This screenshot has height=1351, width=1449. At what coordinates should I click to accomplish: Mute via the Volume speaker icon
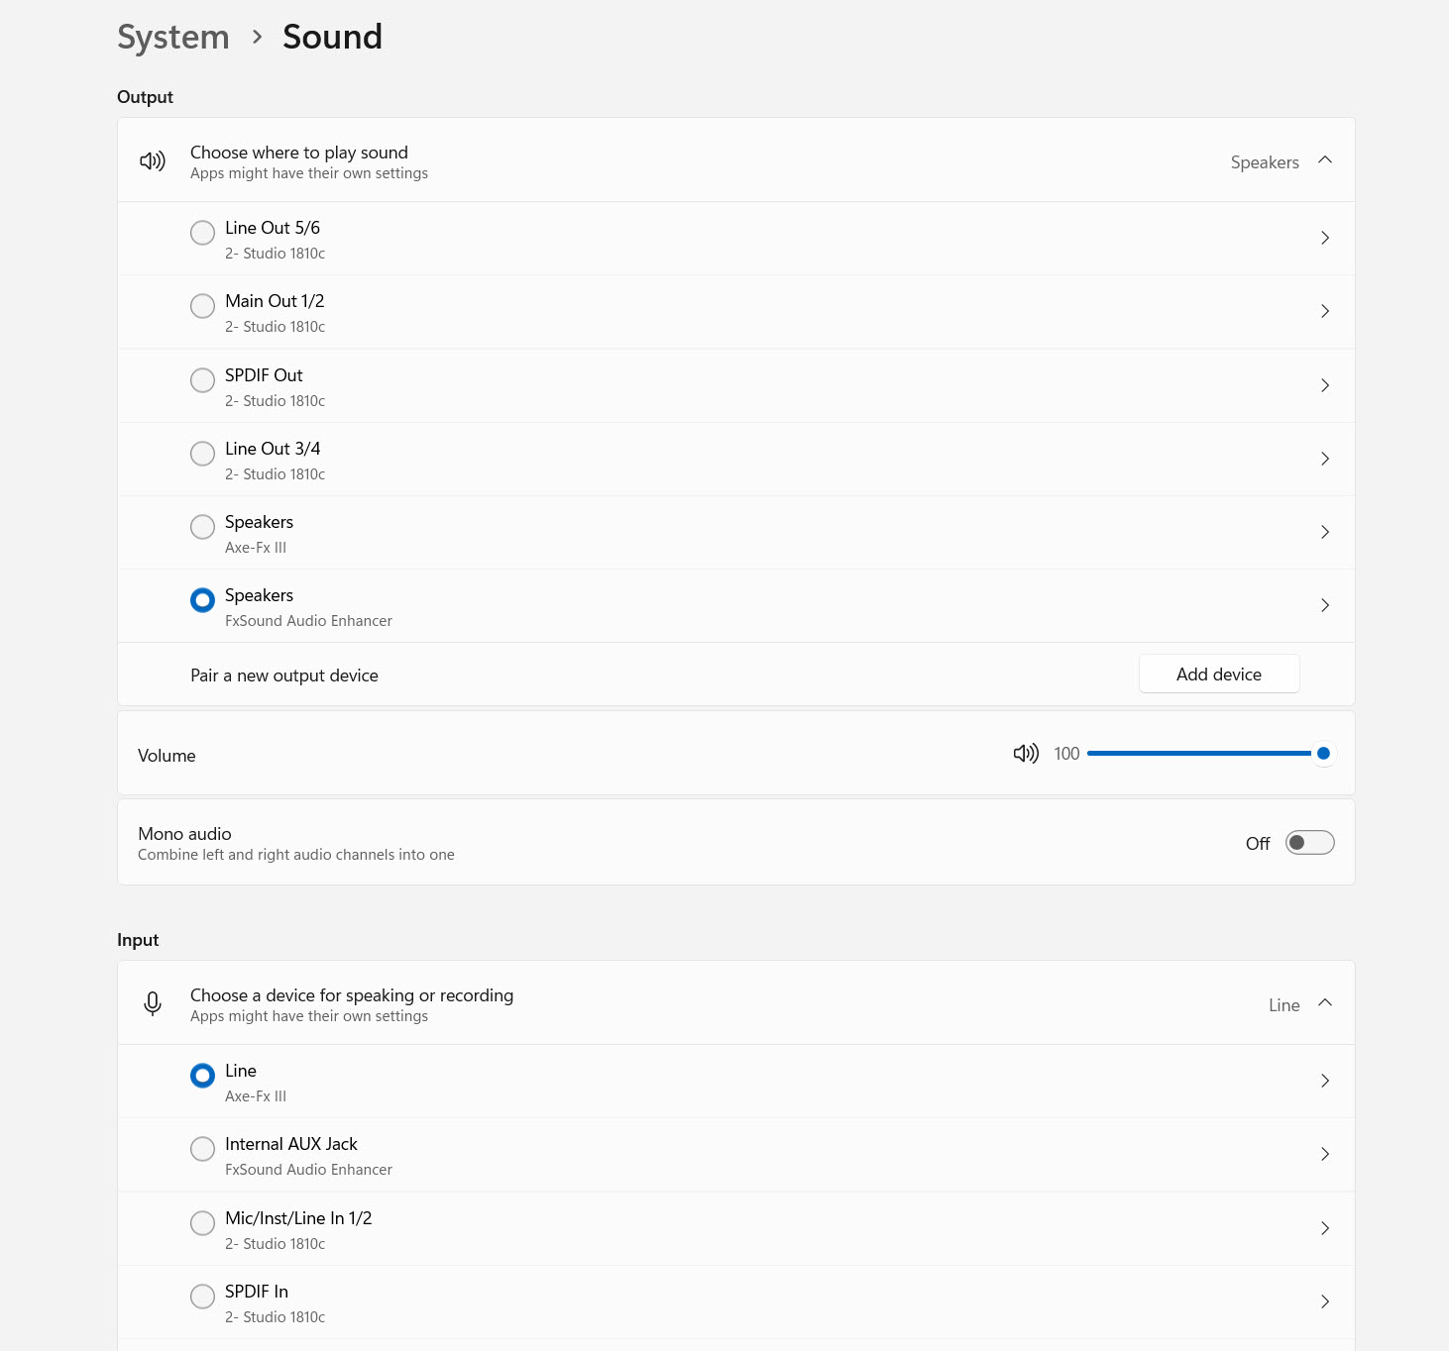pyautogui.click(x=1026, y=754)
